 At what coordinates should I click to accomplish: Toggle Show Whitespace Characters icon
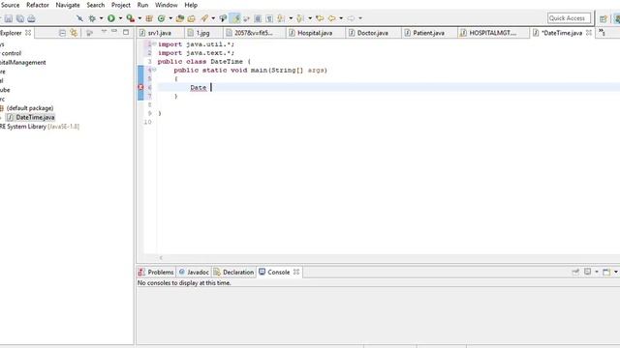click(x=269, y=18)
